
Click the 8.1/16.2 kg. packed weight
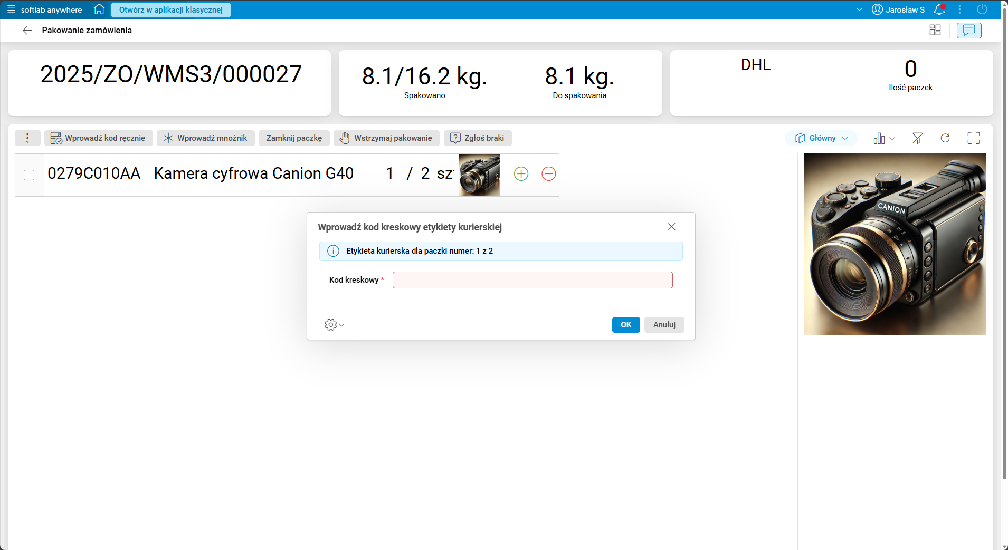pos(424,76)
